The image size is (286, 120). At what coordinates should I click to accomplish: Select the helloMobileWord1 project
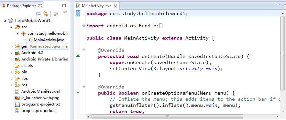(33, 21)
